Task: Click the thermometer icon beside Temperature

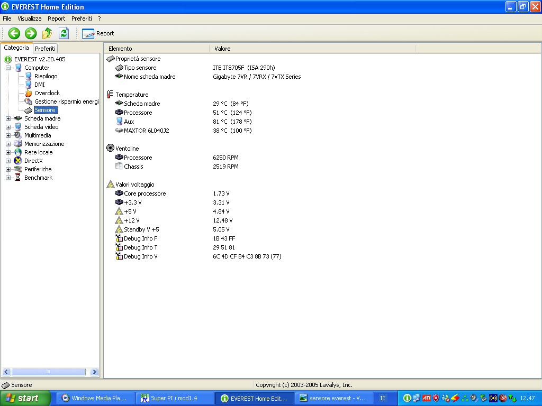Action: [x=110, y=94]
